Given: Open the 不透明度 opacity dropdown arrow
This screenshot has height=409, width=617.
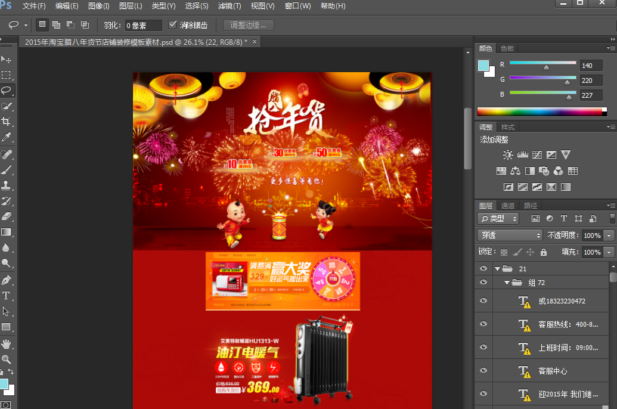Looking at the screenshot, I should click(609, 236).
